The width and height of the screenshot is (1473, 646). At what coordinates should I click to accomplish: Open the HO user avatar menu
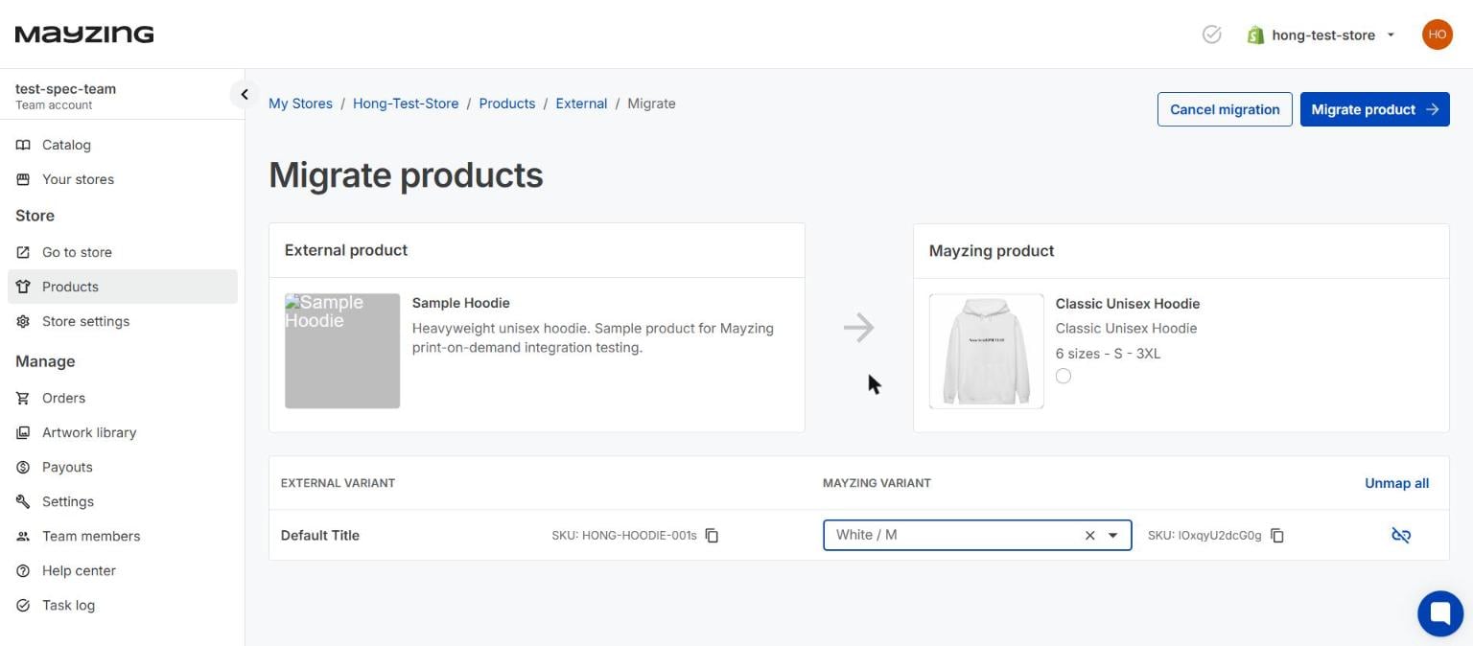pyautogui.click(x=1437, y=35)
